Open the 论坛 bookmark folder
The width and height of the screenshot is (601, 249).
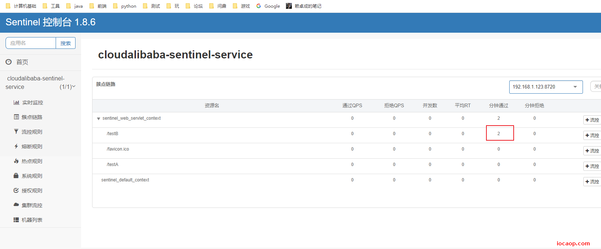[194, 6]
